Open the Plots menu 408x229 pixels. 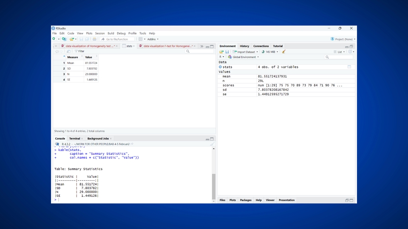89,33
